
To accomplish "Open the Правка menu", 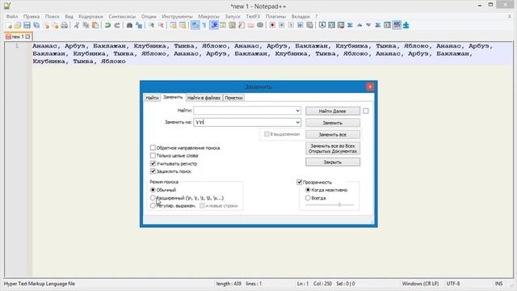I will [32, 16].
